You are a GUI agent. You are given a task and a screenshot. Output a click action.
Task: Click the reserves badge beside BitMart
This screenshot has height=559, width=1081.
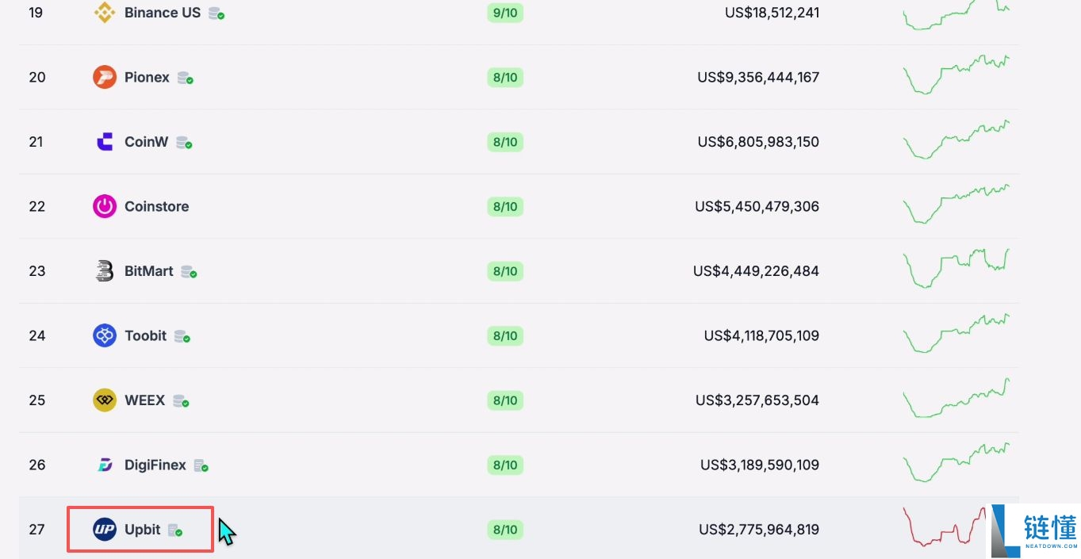coord(189,272)
